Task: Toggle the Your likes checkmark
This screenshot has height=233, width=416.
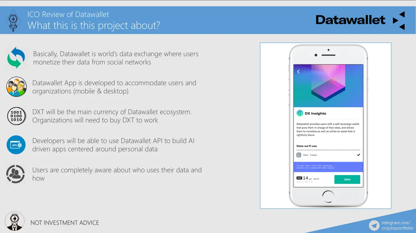Action: coord(358,155)
